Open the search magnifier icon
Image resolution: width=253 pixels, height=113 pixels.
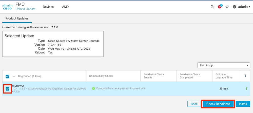(212, 7)
